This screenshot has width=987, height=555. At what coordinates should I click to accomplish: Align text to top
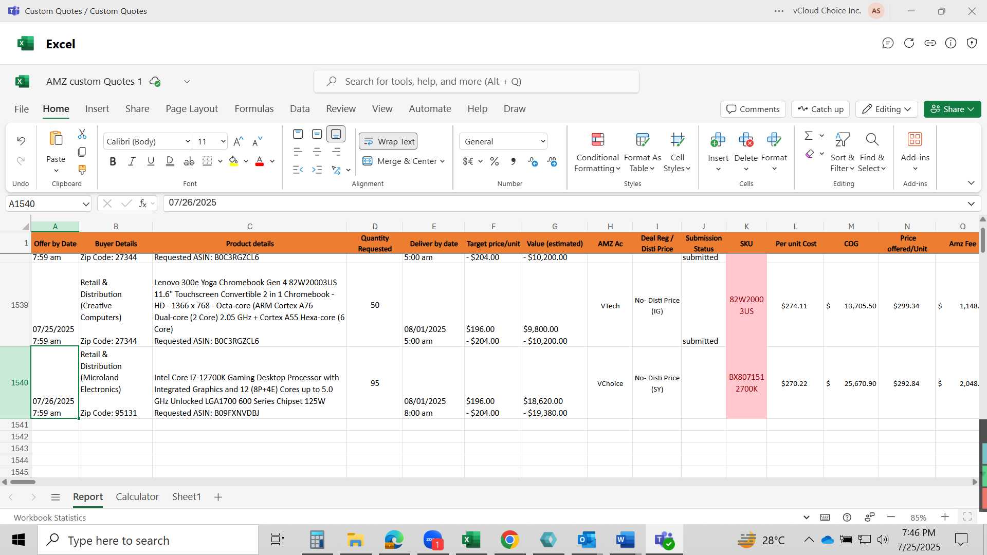298,134
